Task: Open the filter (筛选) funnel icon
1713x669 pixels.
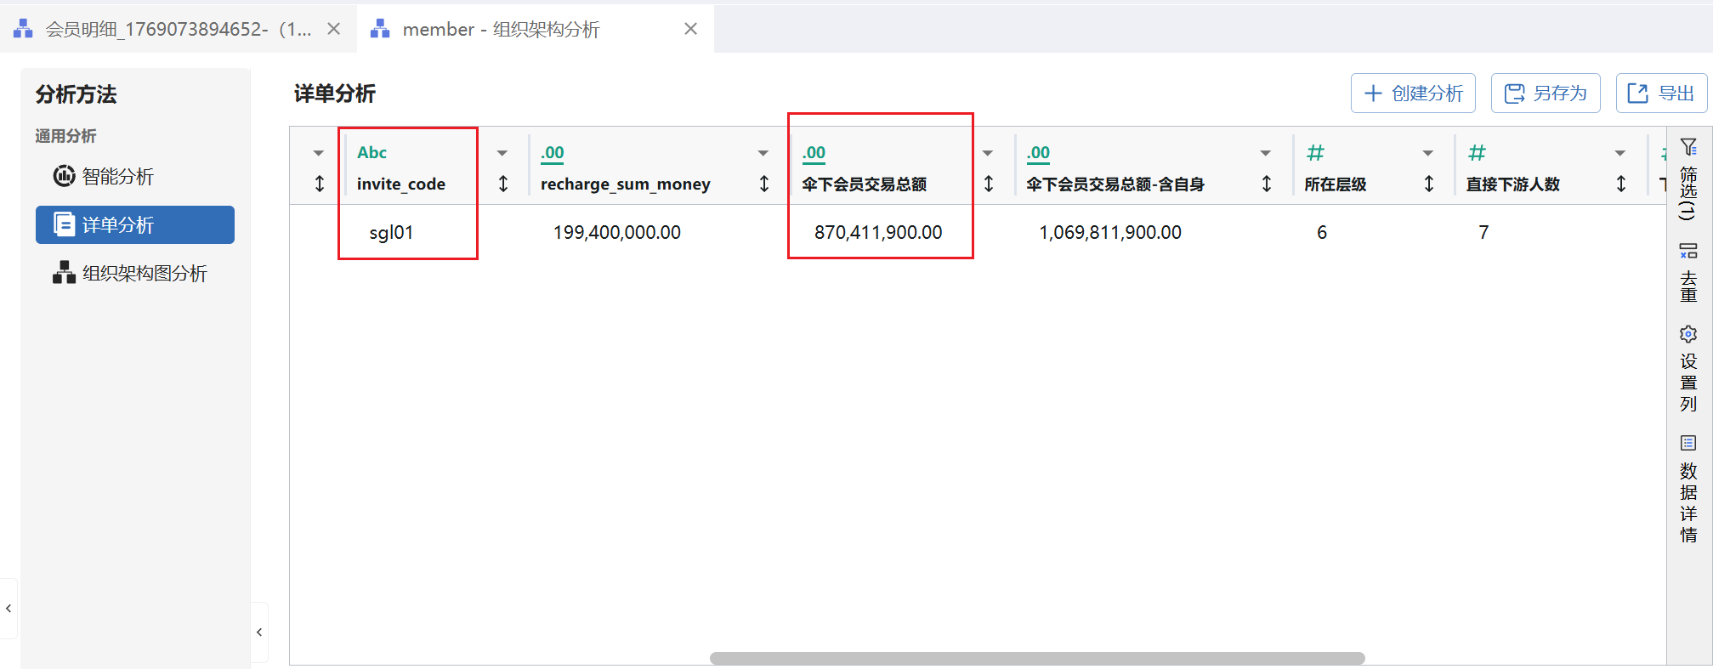Action: (1688, 148)
